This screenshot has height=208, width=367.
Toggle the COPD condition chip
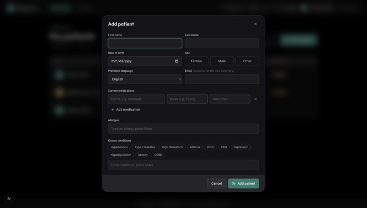pos(210,147)
